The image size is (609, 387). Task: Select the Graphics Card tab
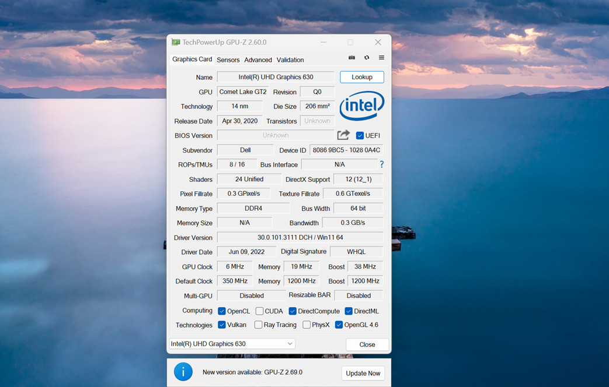coord(192,59)
